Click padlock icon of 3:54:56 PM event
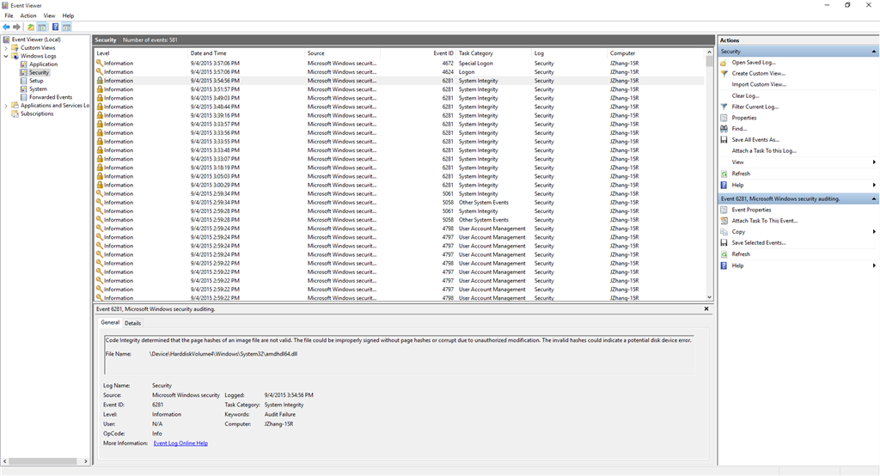Screen dimensions: 880x476 click(100, 81)
